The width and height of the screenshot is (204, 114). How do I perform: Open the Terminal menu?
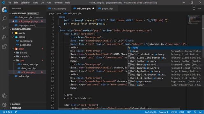58,3
